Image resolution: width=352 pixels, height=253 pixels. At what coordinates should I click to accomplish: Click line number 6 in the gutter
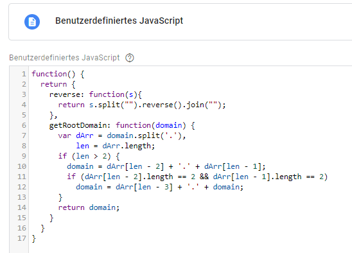point(24,125)
